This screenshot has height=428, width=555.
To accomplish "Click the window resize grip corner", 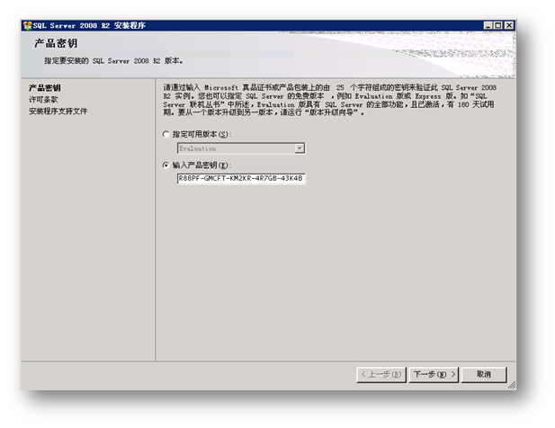I will [x=512, y=385].
